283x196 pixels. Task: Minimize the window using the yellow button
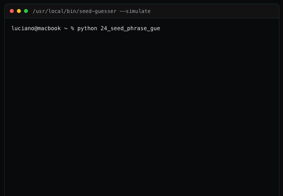(19, 11)
